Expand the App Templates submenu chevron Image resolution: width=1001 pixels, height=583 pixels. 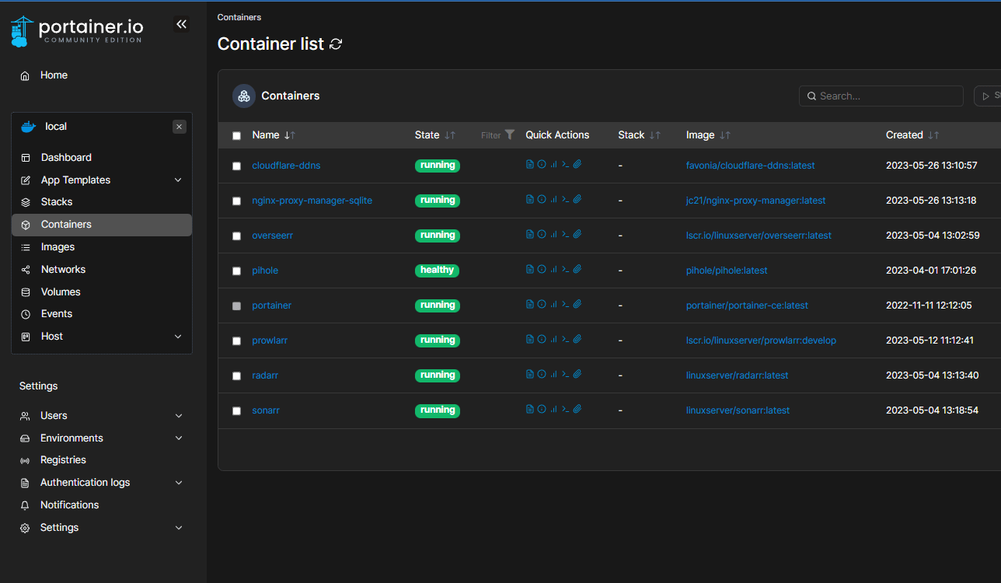(x=178, y=180)
